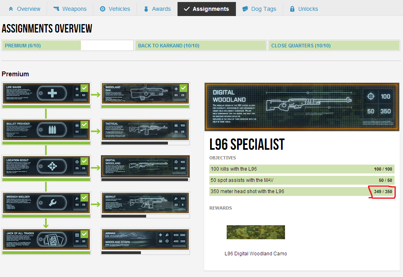Click the bullets icon on Bullet Provider
The height and width of the screenshot is (277, 403).
coord(52,130)
